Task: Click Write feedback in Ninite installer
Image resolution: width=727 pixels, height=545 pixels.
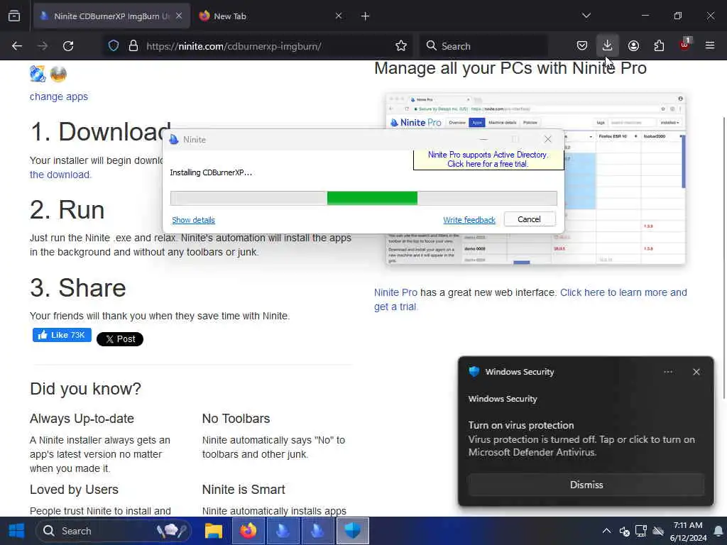Action: click(469, 220)
